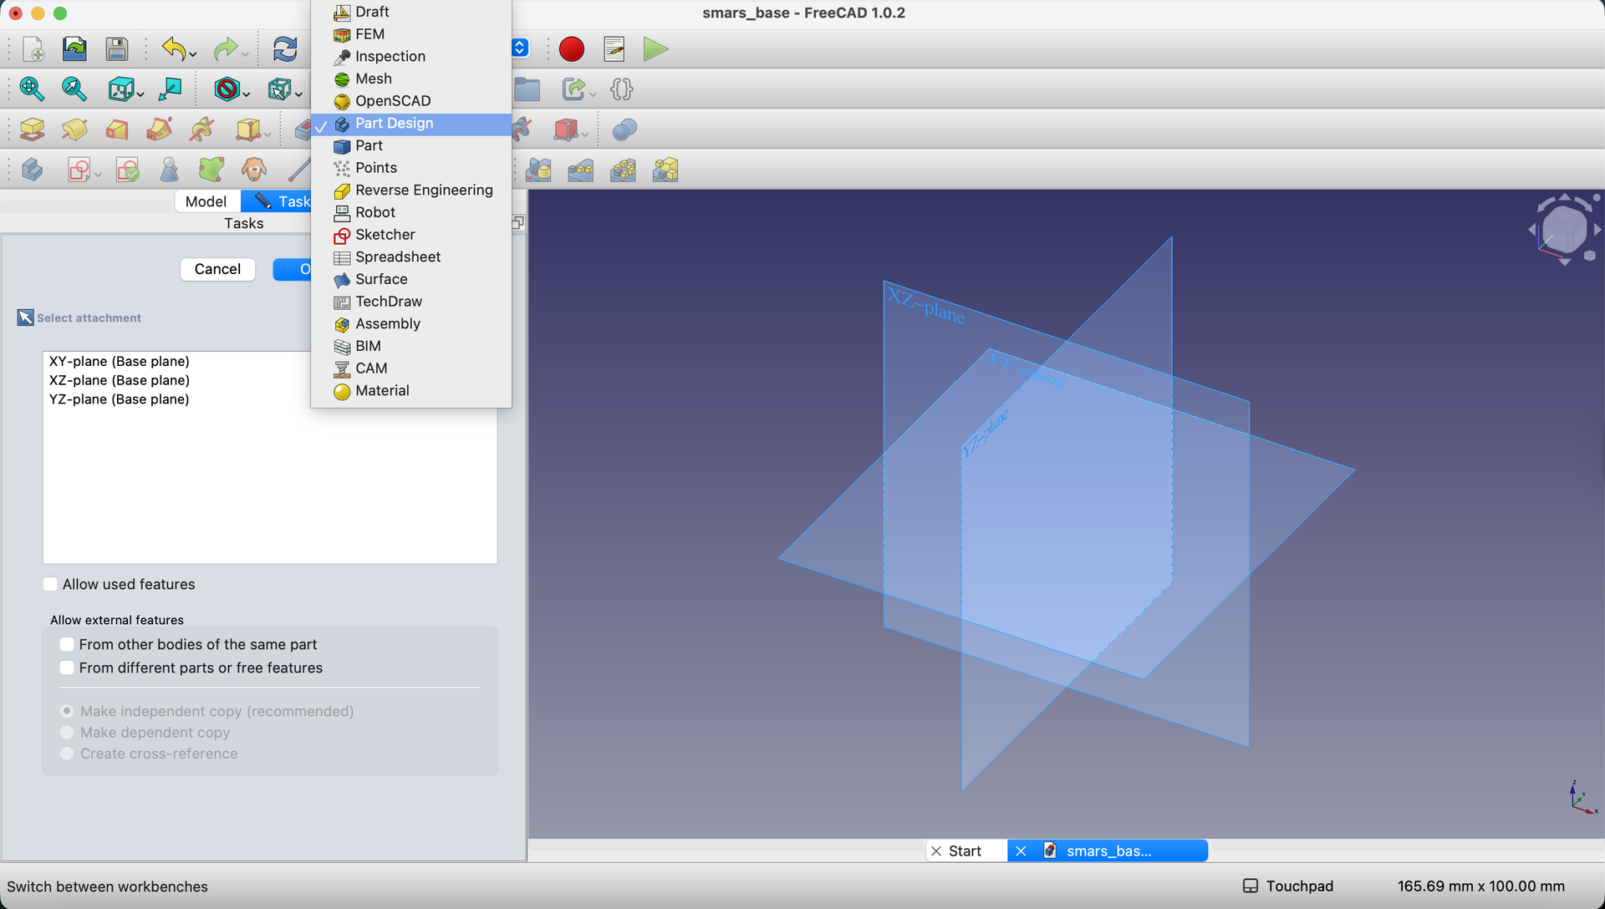Check From other bodies of the same part
The height and width of the screenshot is (909, 1605).
click(x=67, y=644)
